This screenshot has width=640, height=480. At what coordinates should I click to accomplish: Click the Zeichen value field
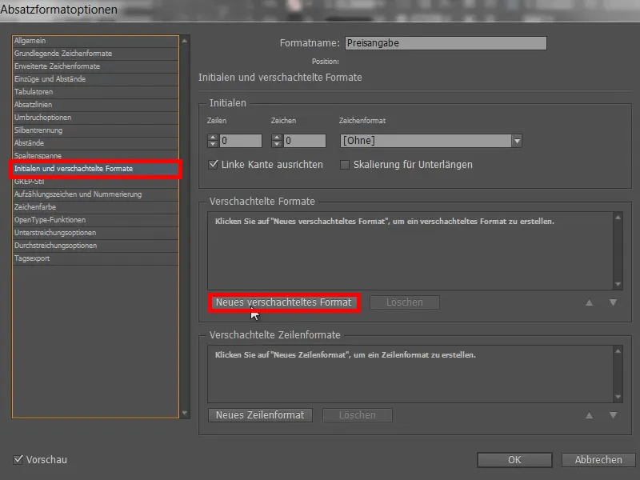[305, 141]
